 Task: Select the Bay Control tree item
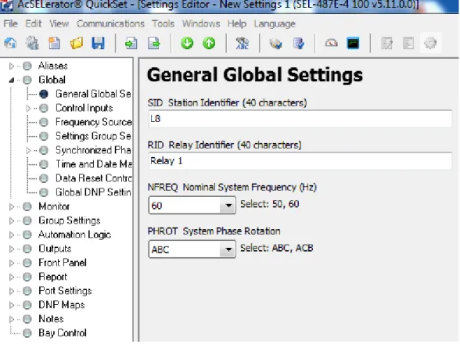click(x=63, y=333)
